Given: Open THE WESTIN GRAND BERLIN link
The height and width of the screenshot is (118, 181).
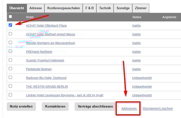Looking at the screenshot, I should point(47,87).
